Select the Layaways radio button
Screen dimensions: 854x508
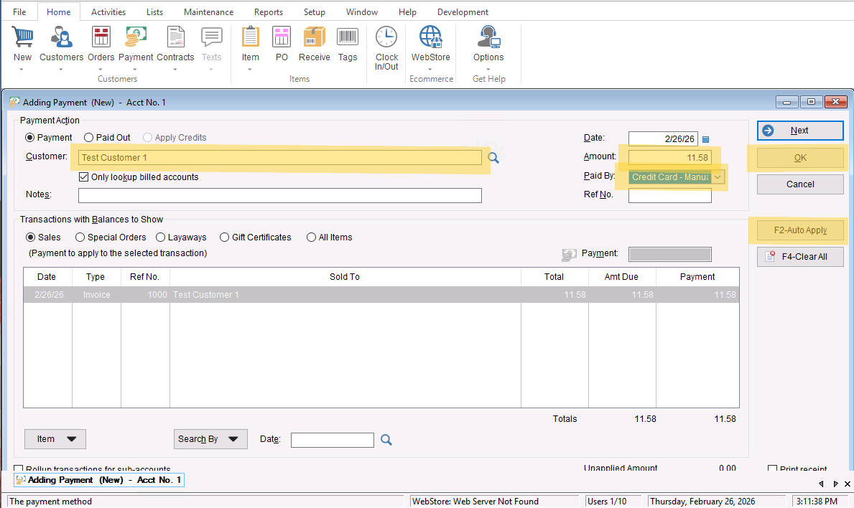pos(160,237)
